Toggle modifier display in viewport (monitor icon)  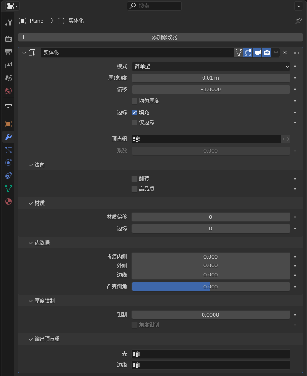tap(257, 53)
